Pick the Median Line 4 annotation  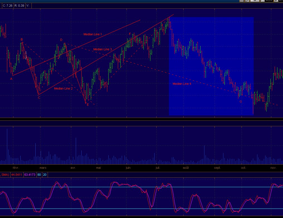[182, 84]
